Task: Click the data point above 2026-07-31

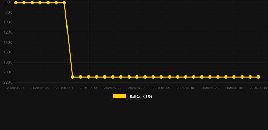Action: click(137, 77)
